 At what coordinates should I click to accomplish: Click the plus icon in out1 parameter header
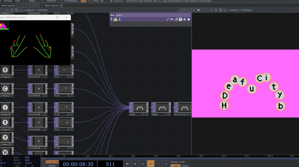[184, 19]
